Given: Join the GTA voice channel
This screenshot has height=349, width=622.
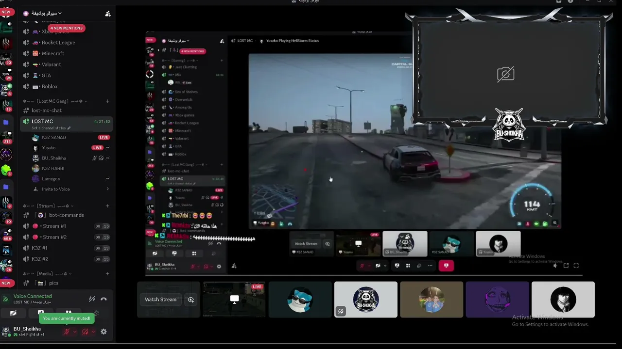Looking at the screenshot, I should point(67,76).
